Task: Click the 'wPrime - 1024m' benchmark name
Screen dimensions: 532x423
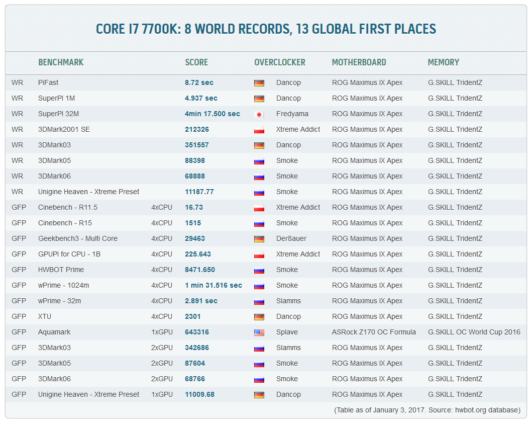Action: (63, 285)
